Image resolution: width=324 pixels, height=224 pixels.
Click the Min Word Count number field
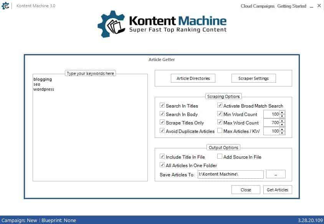click(271, 114)
